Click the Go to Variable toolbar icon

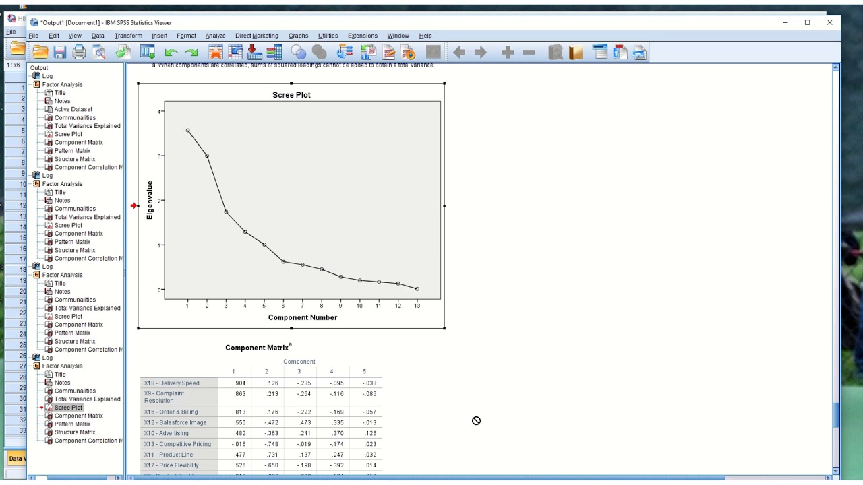pos(255,52)
